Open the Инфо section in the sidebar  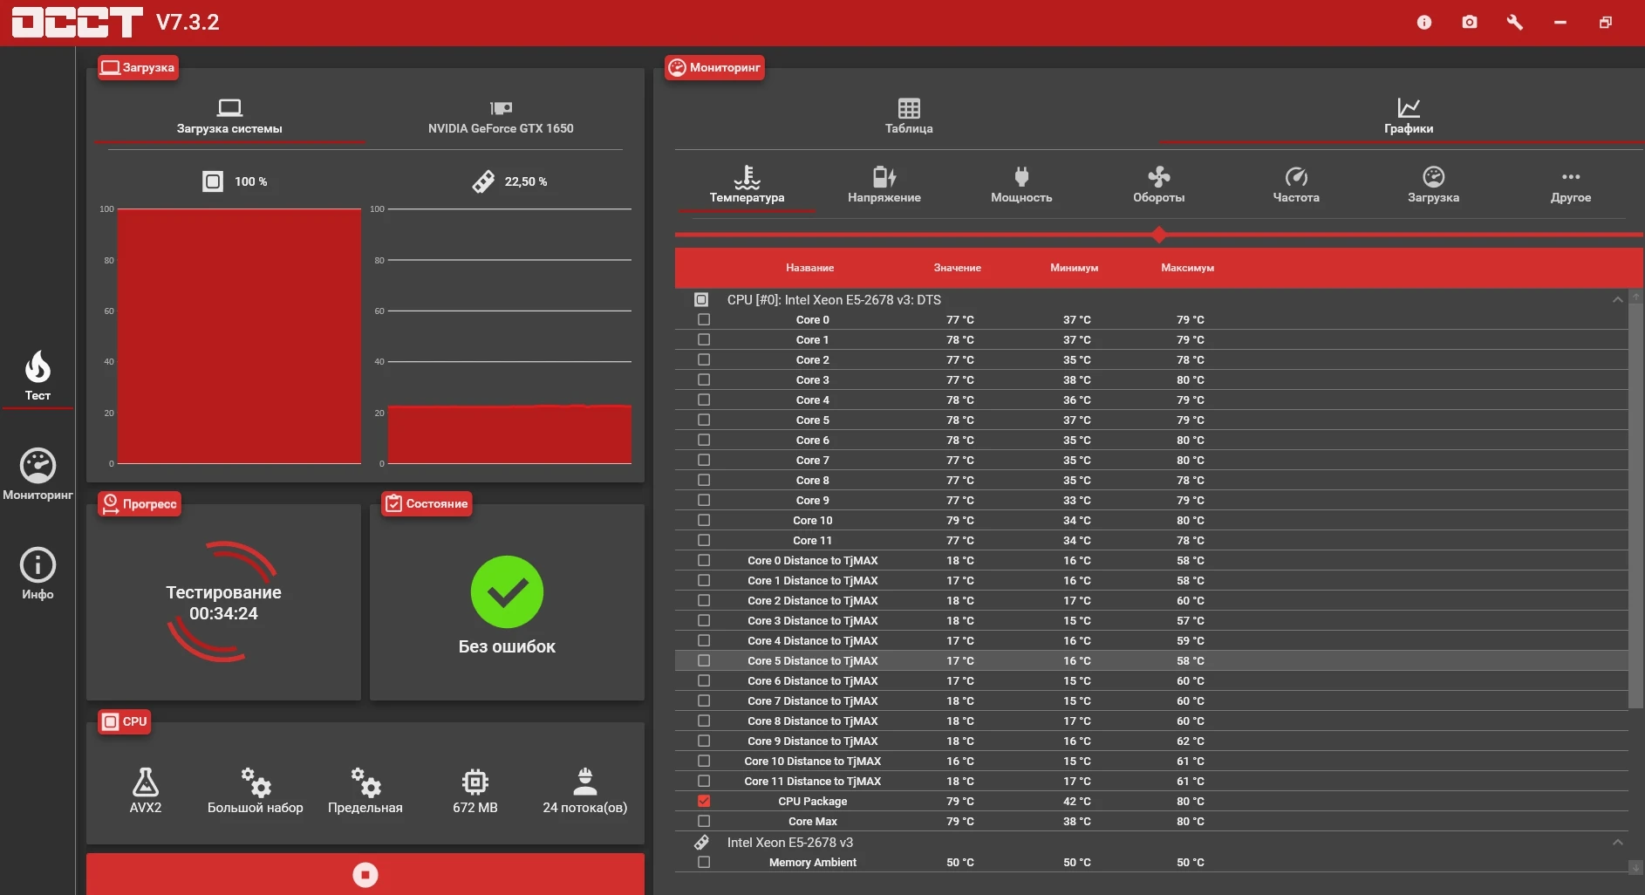coord(38,574)
